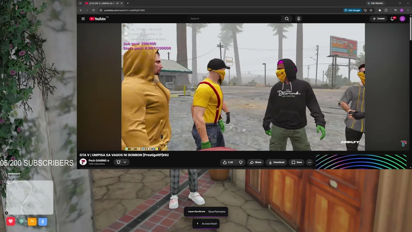Image resolution: width=412 pixels, height=232 pixels.
Task: Click the 165K subscribers count text
Action: pyautogui.click(x=97, y=164)
